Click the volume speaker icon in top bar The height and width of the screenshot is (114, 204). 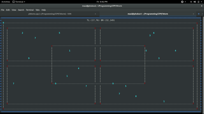coord(195,2)
